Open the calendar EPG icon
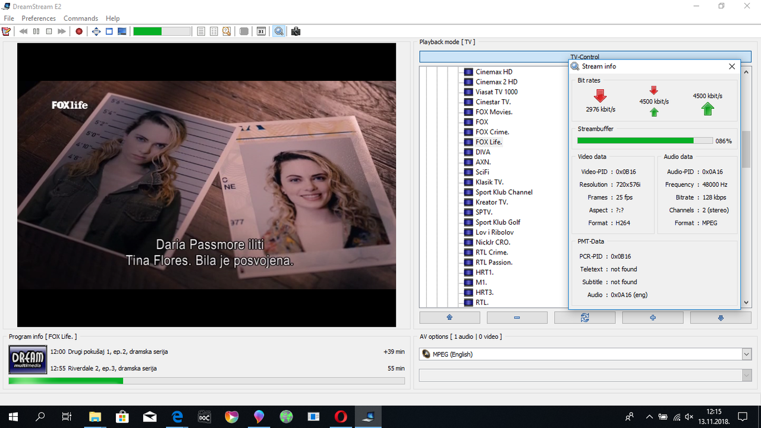761x428 pixels. pyautogui.click(x=261, y=32)
